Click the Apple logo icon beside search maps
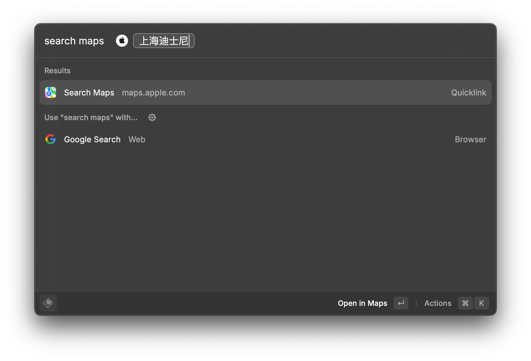Image resolution: width=531 pixels, height=361 pixels. click(x=122, y=41)
